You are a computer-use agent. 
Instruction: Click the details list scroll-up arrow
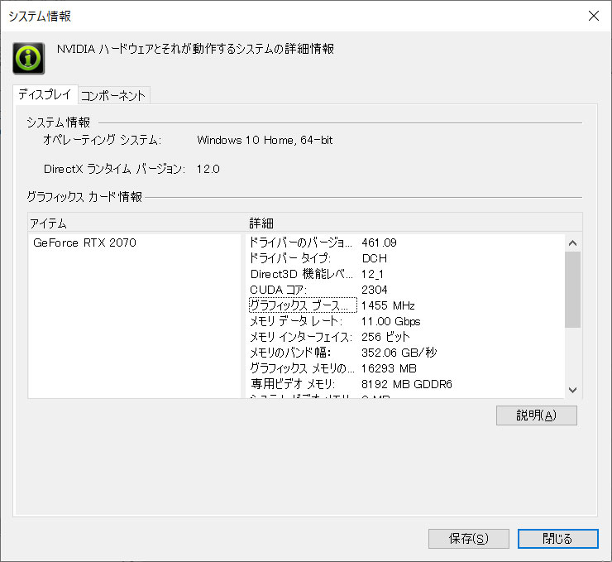tap(572, 243)
